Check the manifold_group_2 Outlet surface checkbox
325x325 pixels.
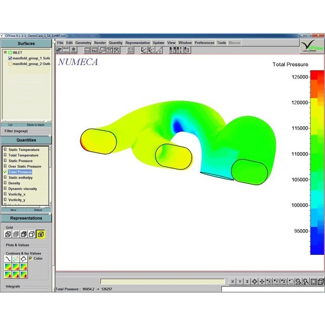(10, 64)
